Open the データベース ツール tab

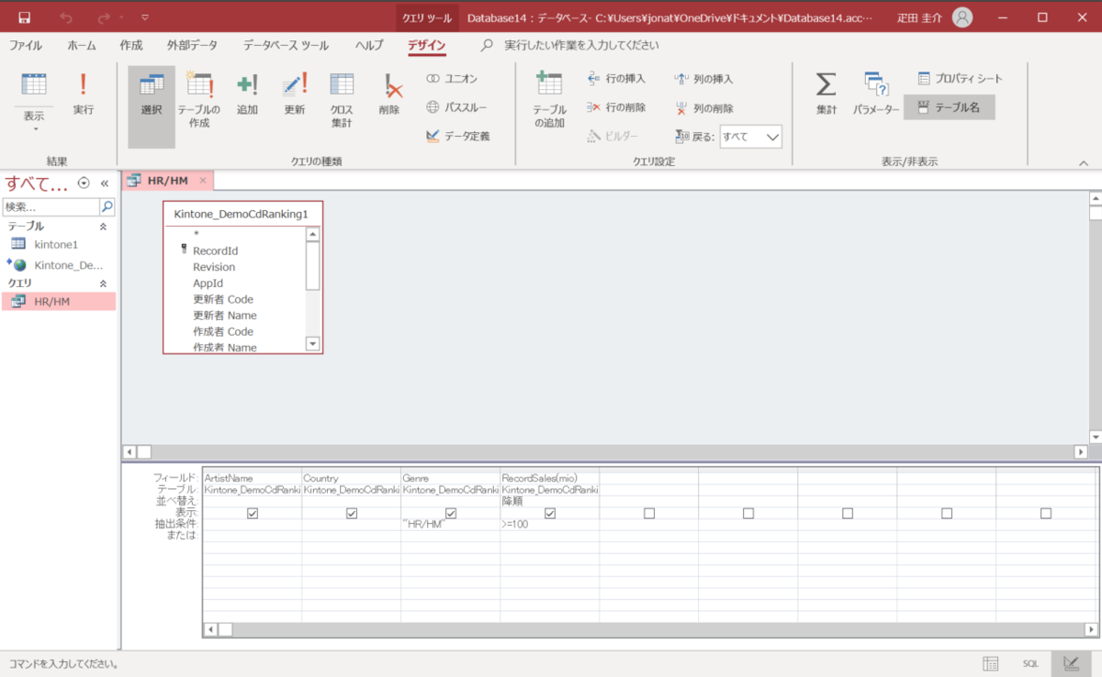[x=287, y=45]
